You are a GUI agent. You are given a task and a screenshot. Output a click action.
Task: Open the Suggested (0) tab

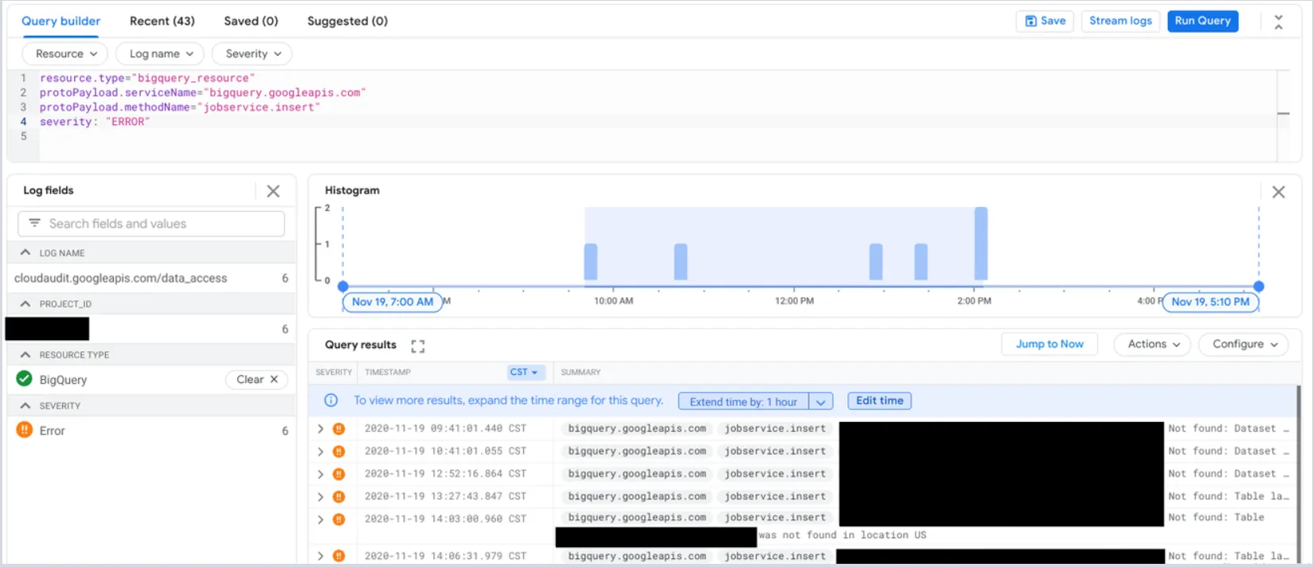click(347, 21)
